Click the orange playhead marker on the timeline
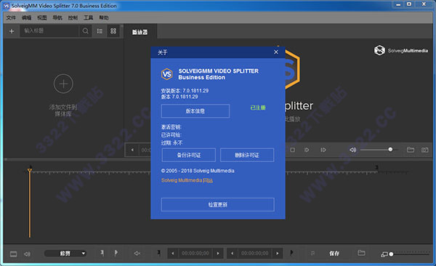The image size is (436, 266). click(x=30, y=171)
